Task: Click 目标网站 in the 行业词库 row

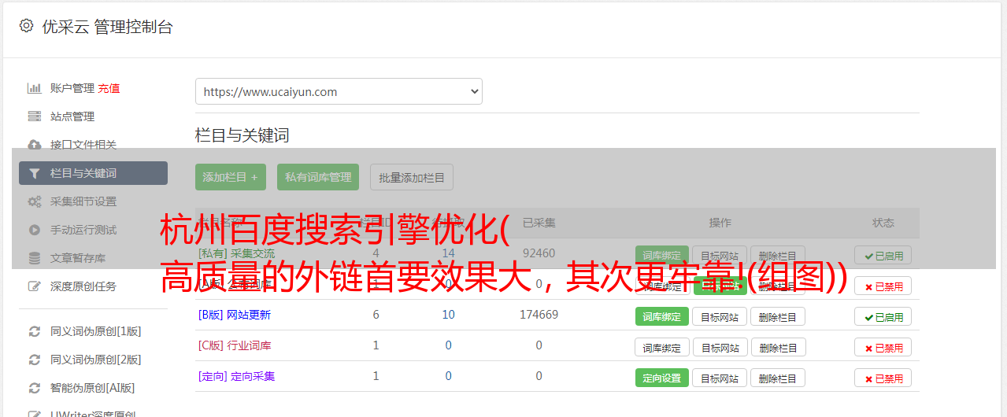Action: pos(720,347)
